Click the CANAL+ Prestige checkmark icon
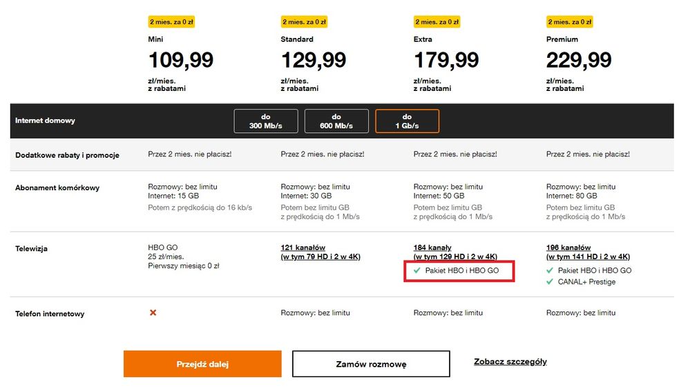 pos(550,282)
